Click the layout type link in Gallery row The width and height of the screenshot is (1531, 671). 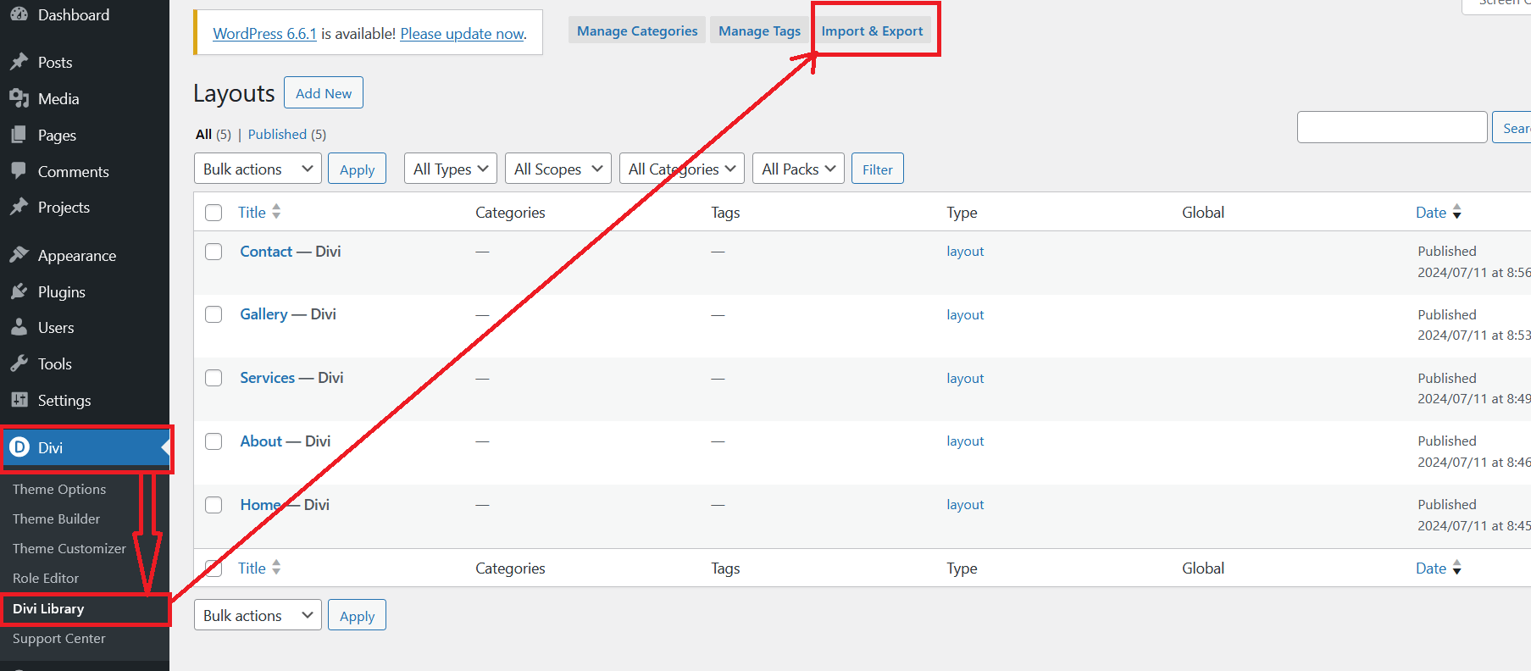pyautogui.click(x=965, y=314)
